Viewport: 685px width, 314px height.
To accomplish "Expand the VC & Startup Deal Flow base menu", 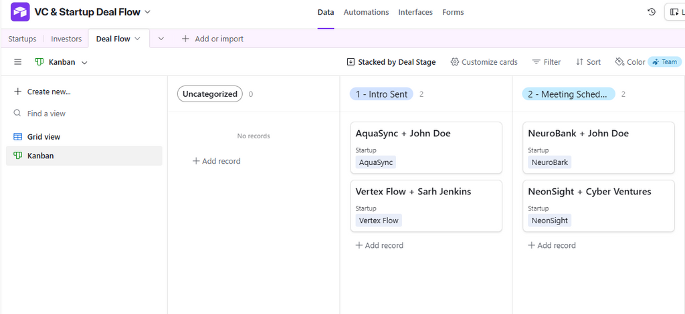I will coord(147,12).
